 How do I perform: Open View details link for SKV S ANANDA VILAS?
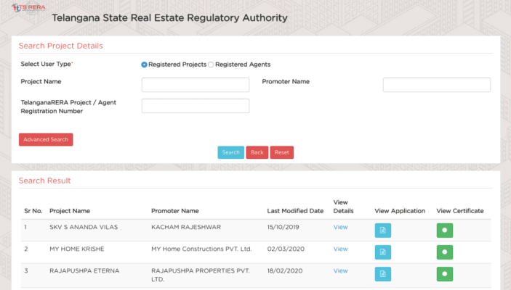click(341, 227)
